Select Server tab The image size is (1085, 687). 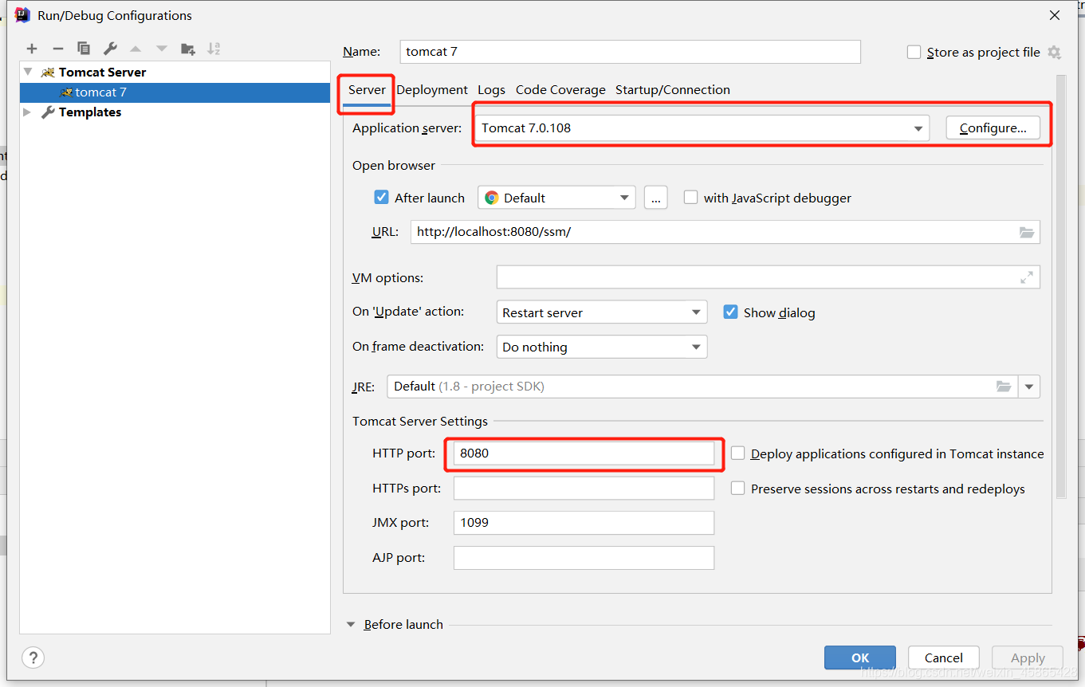coord(367,90)
